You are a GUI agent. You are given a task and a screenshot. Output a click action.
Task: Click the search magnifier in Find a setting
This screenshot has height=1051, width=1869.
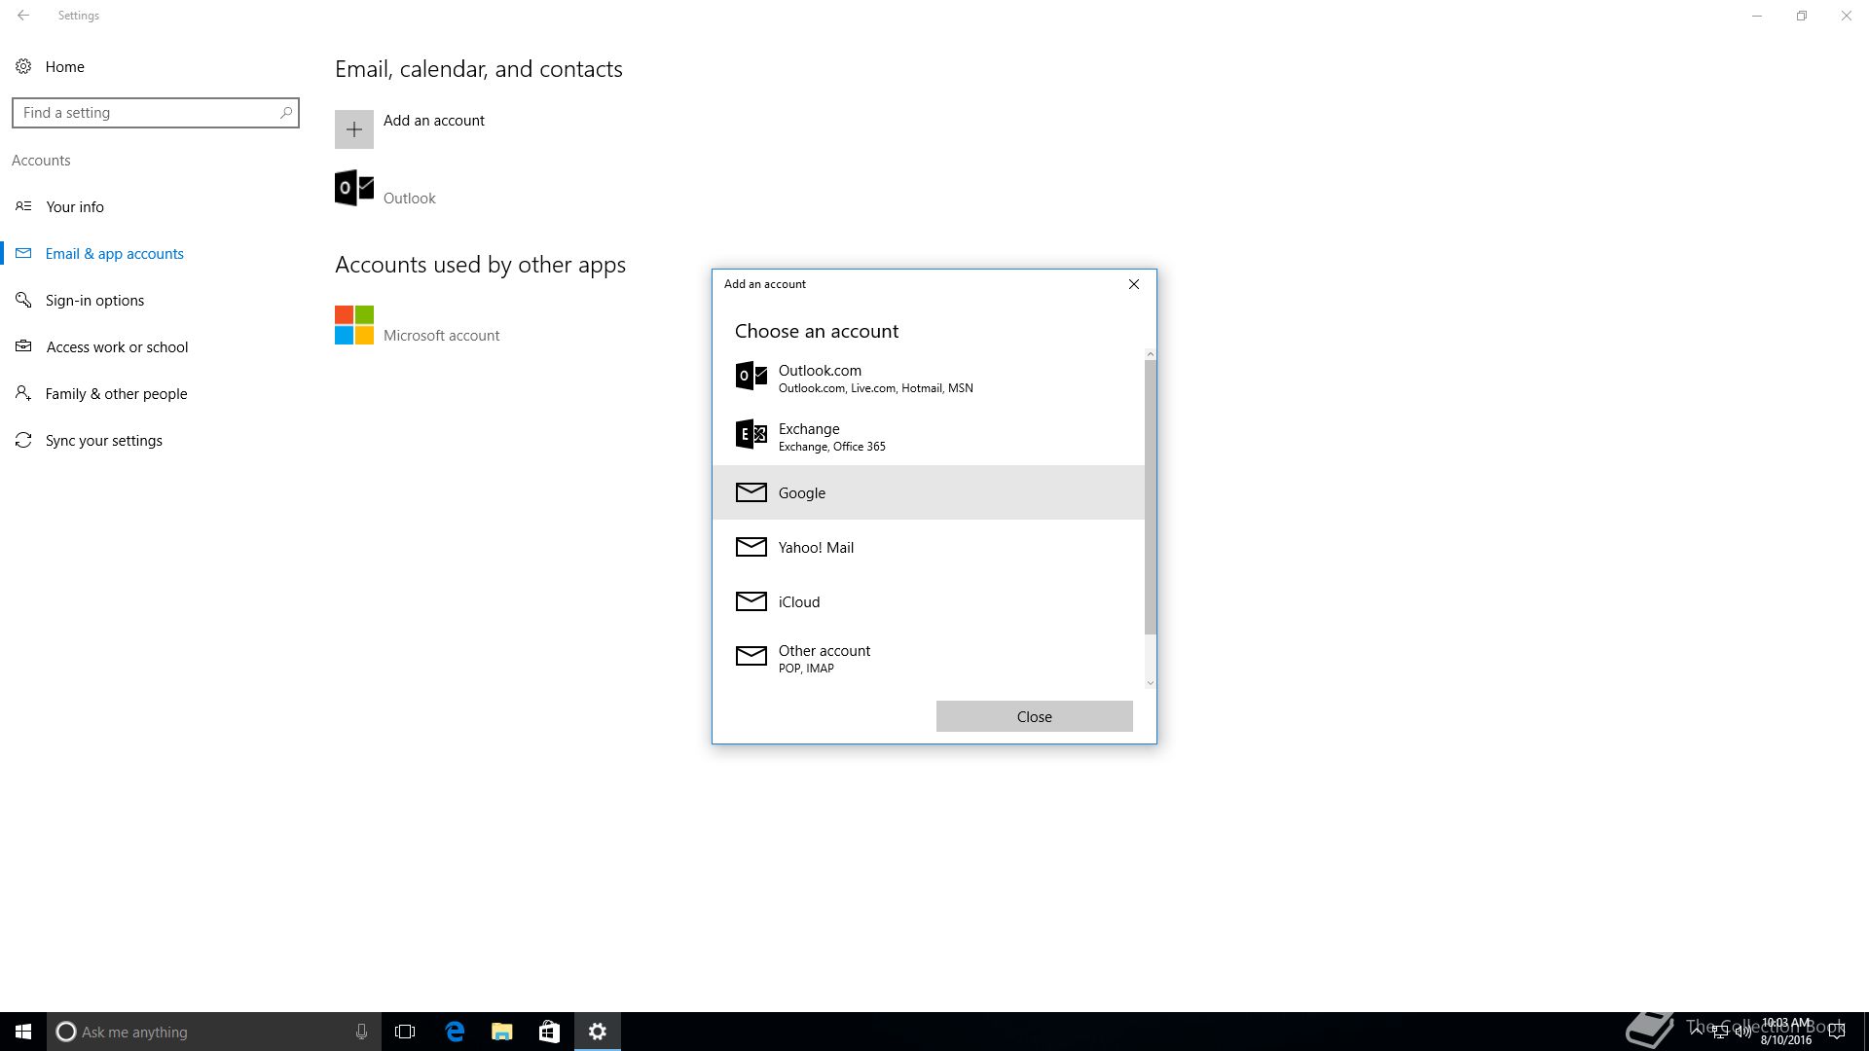[286, 113]
